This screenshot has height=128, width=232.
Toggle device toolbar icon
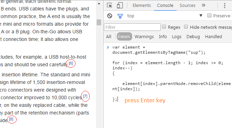tap(120, 6)
